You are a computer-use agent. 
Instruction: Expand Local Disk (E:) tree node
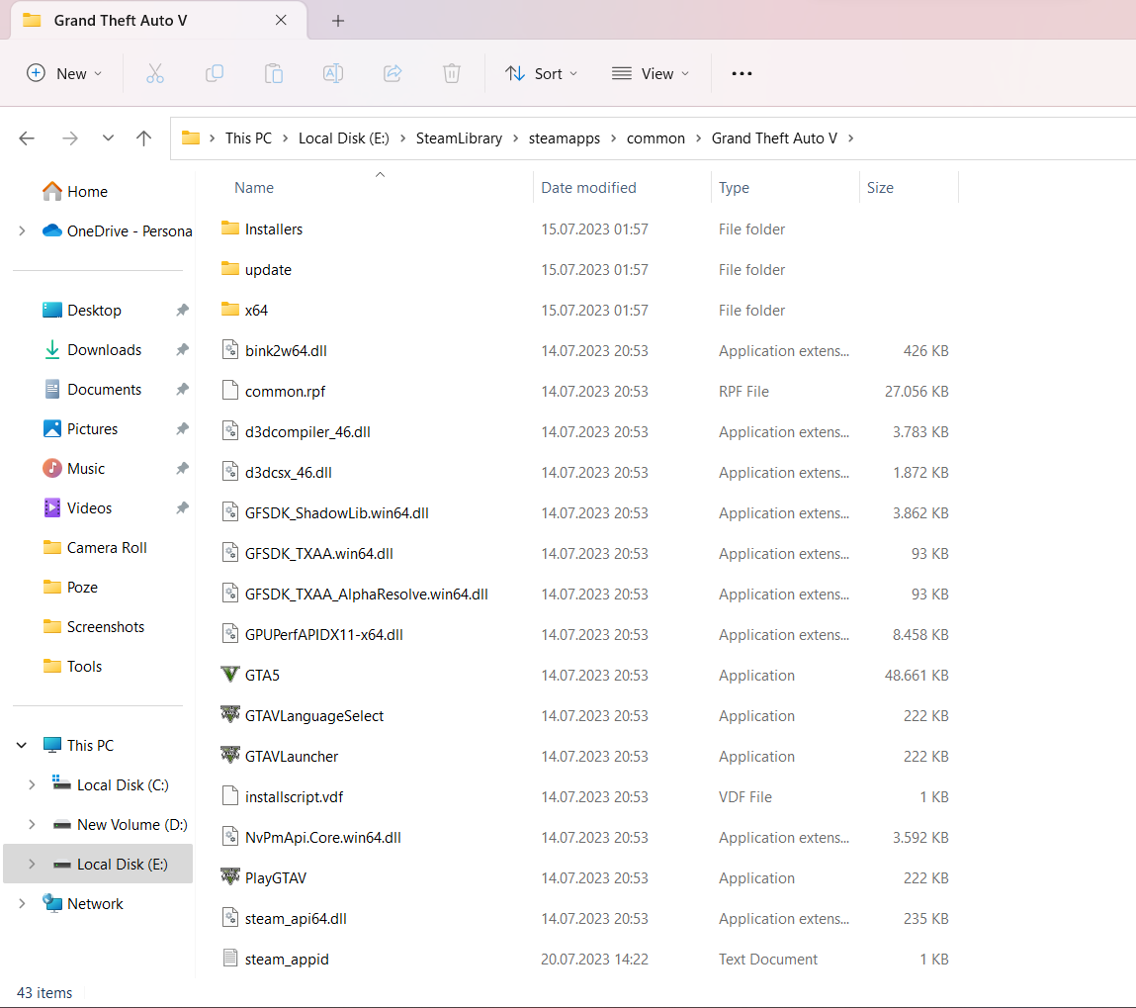[x=32, y=864]
